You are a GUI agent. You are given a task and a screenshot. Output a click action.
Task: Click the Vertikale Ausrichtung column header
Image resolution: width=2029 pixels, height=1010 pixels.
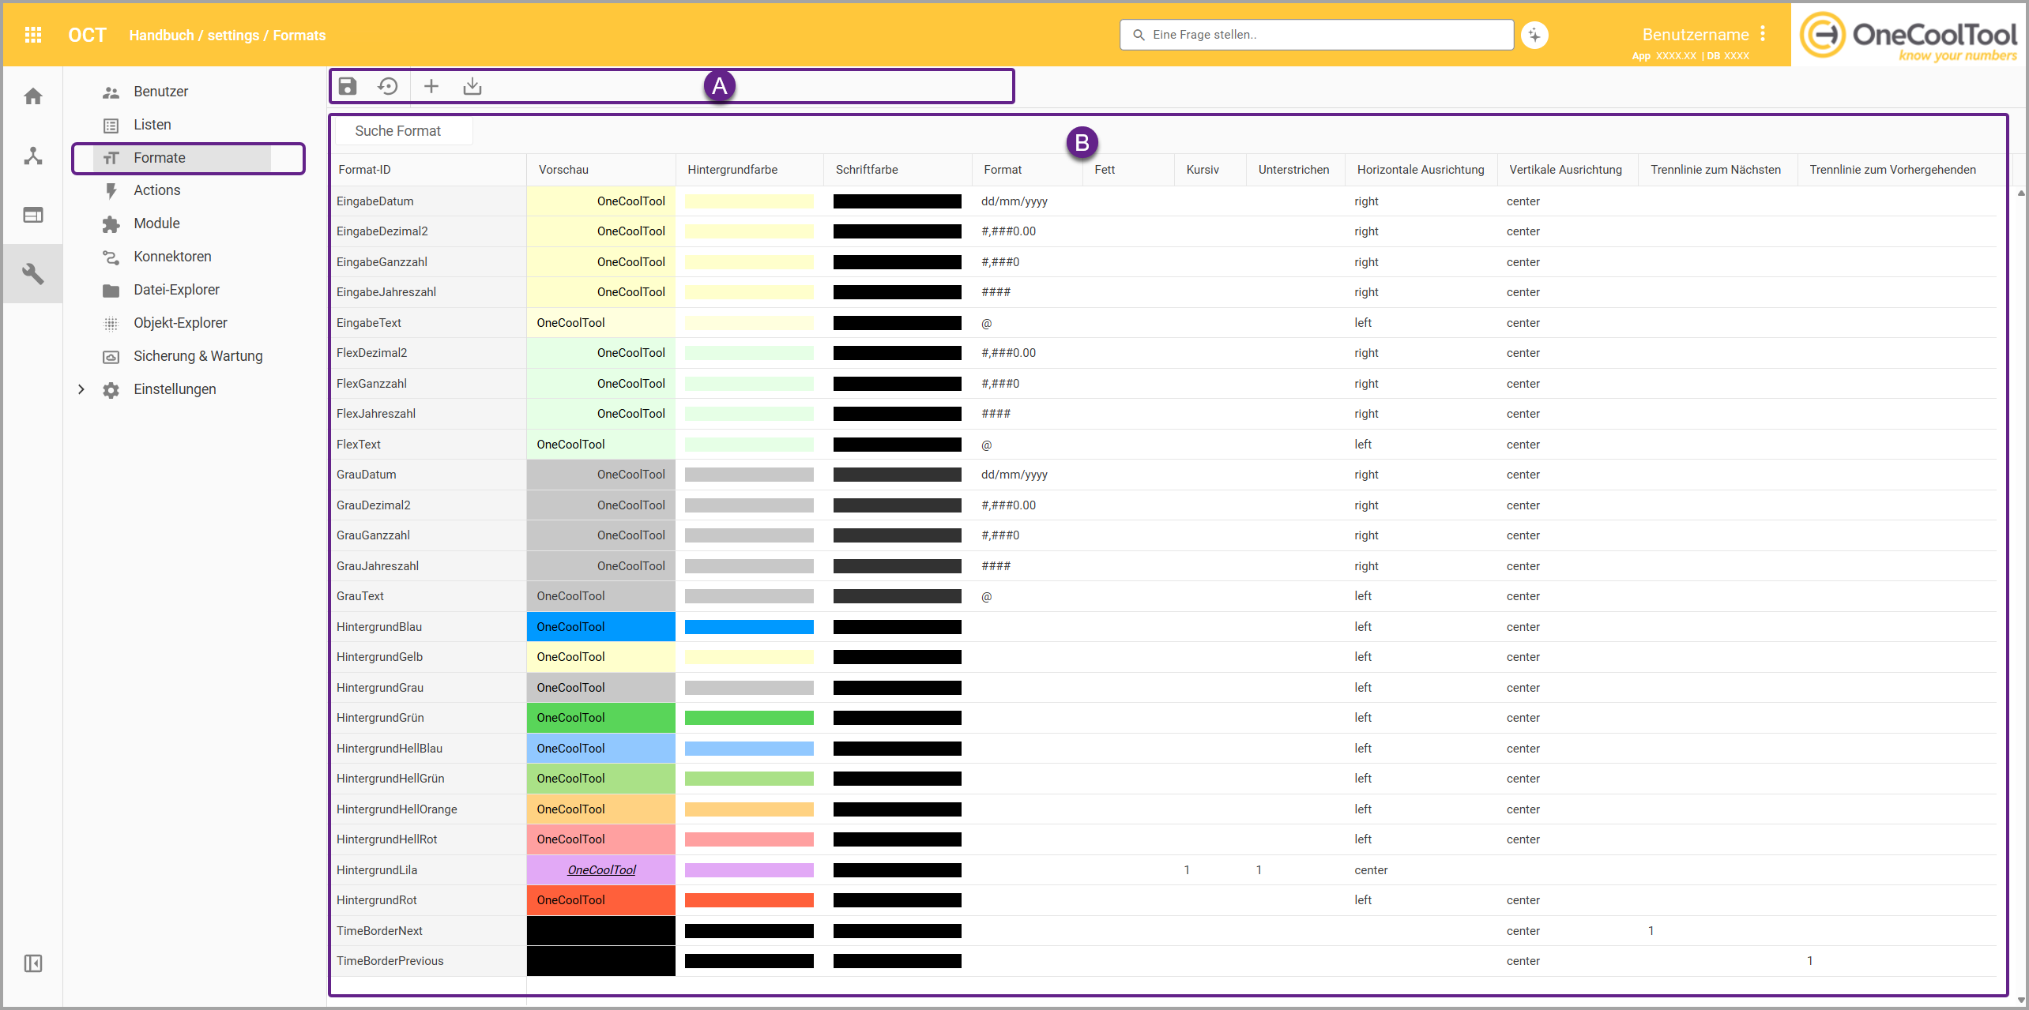pos(1566,170)
